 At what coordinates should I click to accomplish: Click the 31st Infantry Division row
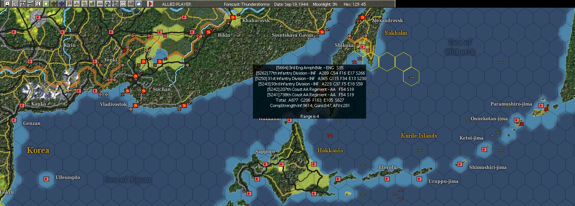(x=310, y=78)
